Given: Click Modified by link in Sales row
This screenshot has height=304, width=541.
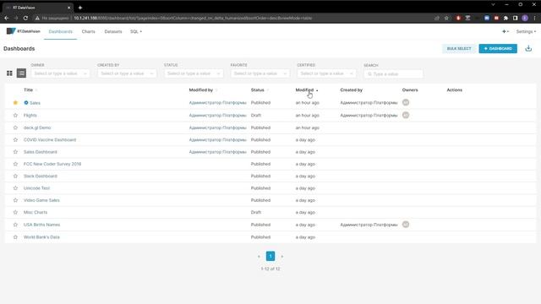Looking at the screenshot, I should (x=218, y=103).
